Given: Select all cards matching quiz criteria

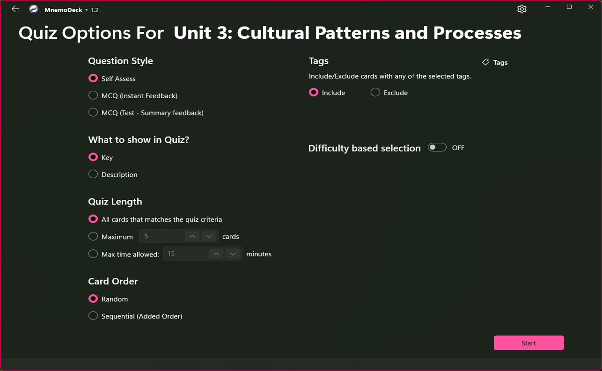Looking at the screenshot, I should click(x=93, y=218).
